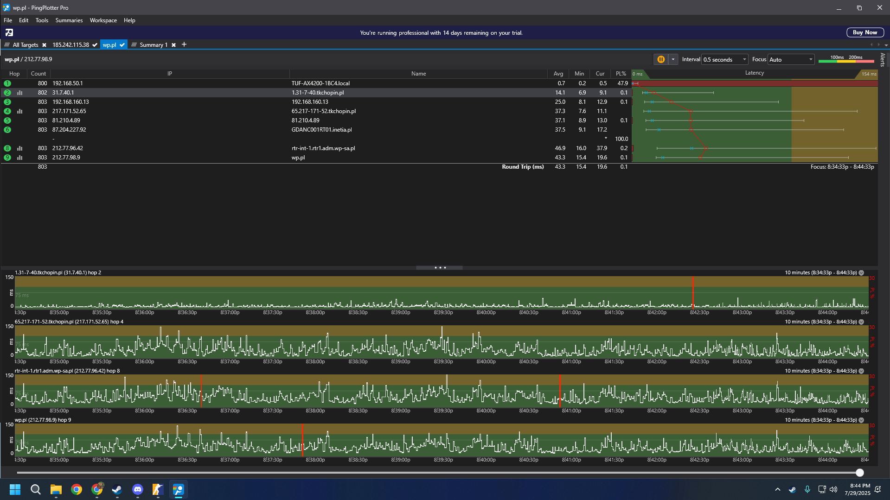
Task: Click the timeline slider handle at bottom
Action: [x=860, y=473]
